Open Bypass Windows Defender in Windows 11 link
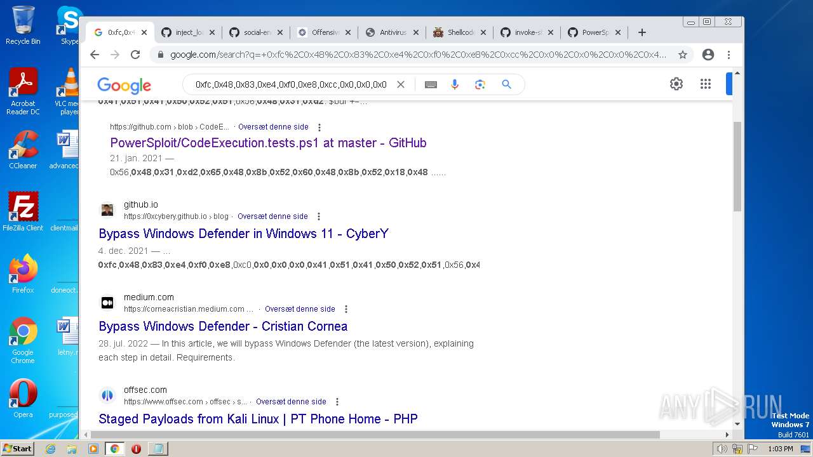The image size is (813, 457). point(243,234)
